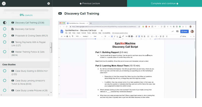
Task: Click the Paint format icon
Action: coord(72,36)
